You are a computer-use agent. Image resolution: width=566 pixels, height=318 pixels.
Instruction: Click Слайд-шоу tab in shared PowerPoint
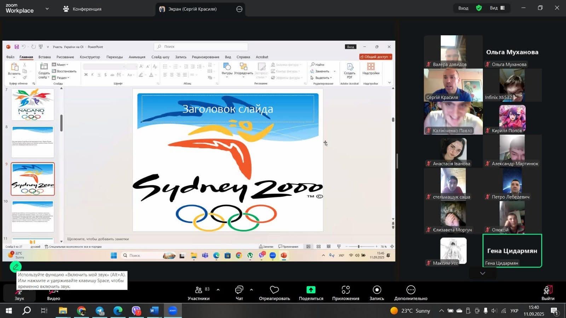pyautogui.click(x=160, y=57)
